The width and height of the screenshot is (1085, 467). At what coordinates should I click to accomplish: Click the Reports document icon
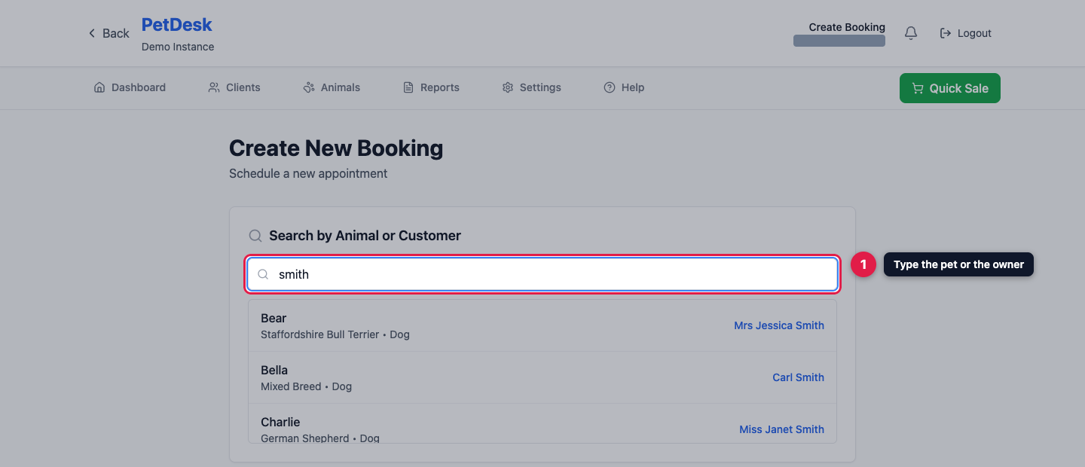[x=408, y=87]
